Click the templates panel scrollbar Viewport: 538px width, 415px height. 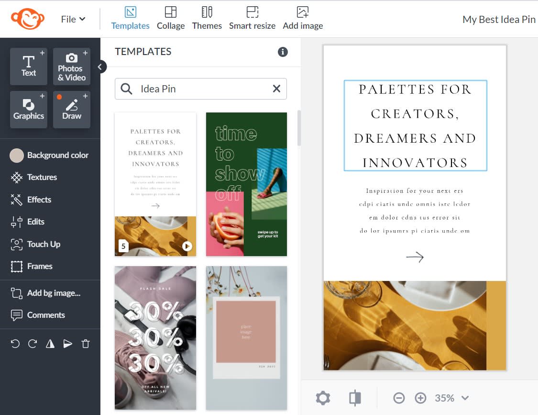(299, 128)
